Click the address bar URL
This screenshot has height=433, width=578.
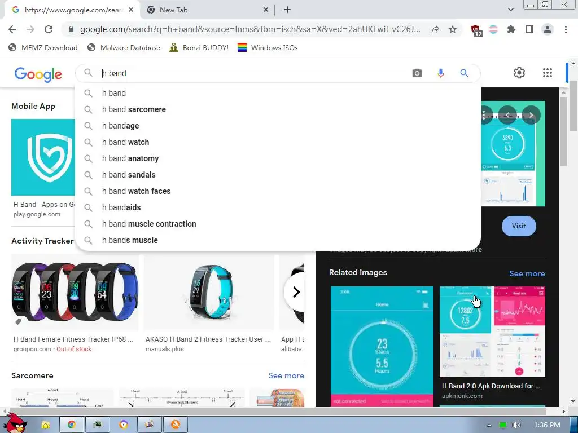tap(250, 29)
